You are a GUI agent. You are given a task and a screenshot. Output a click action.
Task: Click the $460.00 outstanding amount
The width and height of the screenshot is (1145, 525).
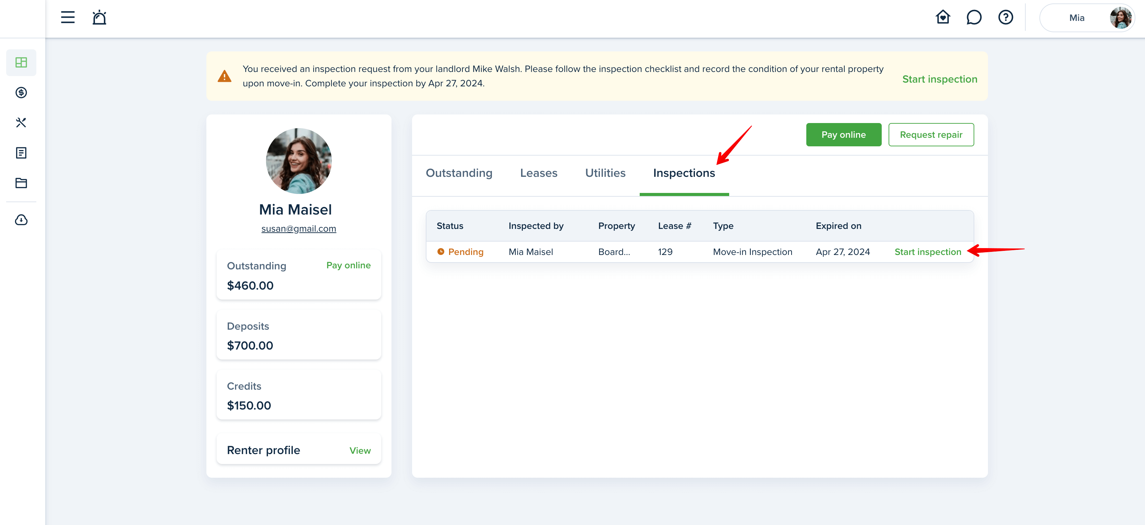tap(250, 285)
